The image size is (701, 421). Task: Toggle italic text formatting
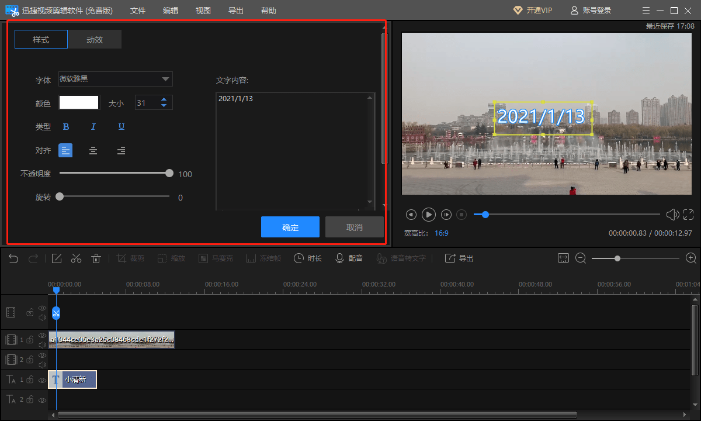[x=93, y=127]
